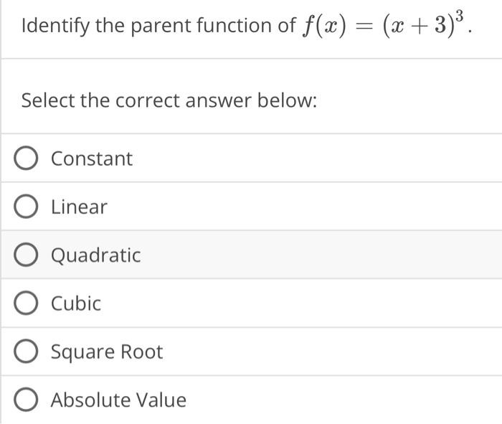Click empty space in the Linear row
Screen dimensions: 502x424
tap(304, 207)
